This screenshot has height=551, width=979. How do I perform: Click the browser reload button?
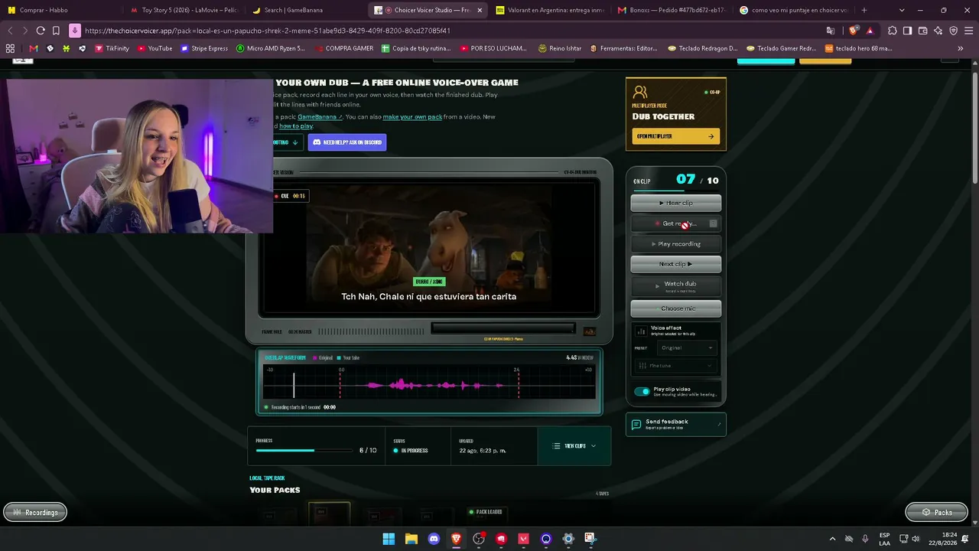(x=41, y=31)
